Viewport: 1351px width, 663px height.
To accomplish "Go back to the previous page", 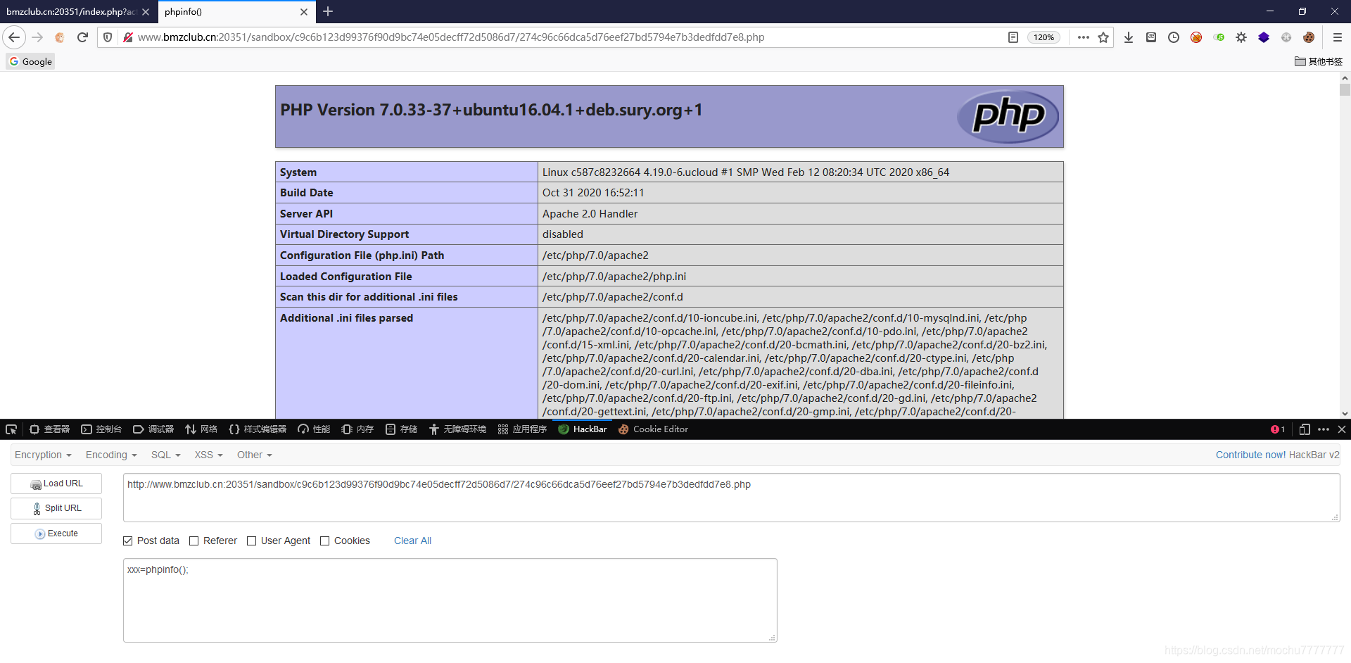I will coord(14,37).
